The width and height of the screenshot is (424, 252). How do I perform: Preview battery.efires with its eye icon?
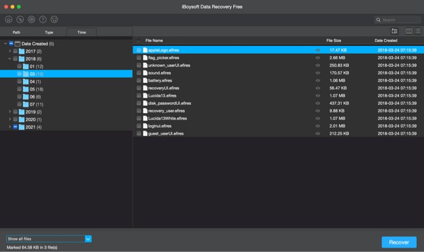pos(318,80)
